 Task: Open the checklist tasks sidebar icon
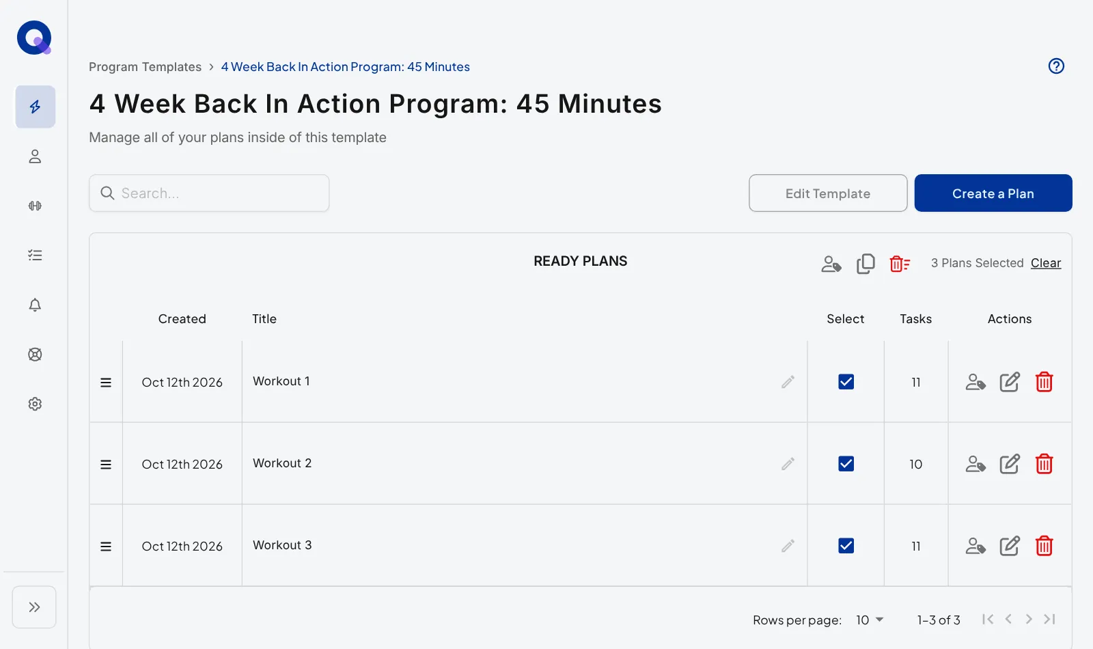coord(35,256)
